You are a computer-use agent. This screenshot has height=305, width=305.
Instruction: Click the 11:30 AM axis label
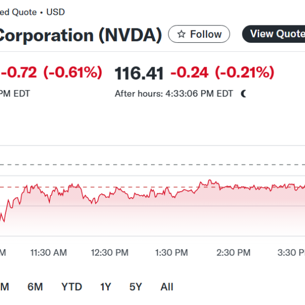click(49, 253)
